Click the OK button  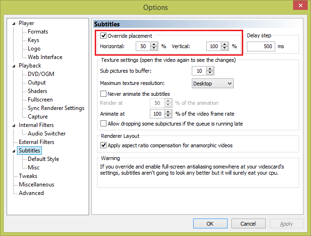coord(210,224)
